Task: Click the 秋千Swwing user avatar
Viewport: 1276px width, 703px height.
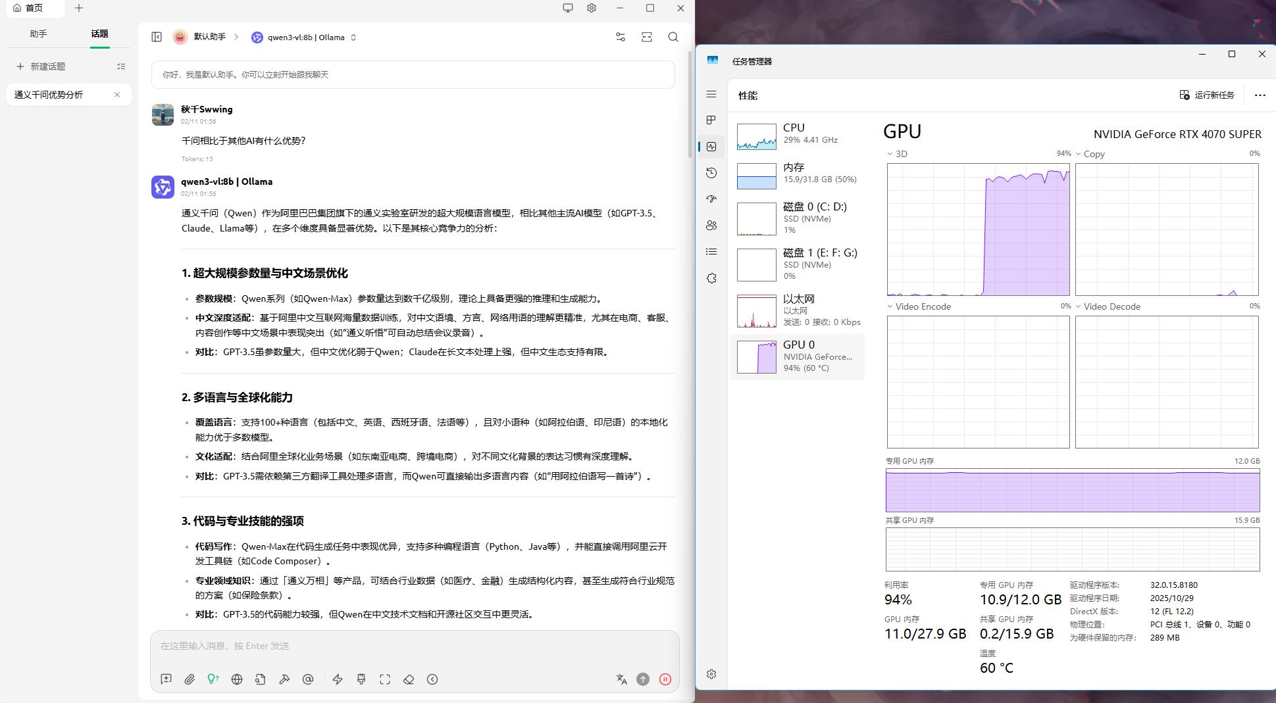Action: [163, 114]
